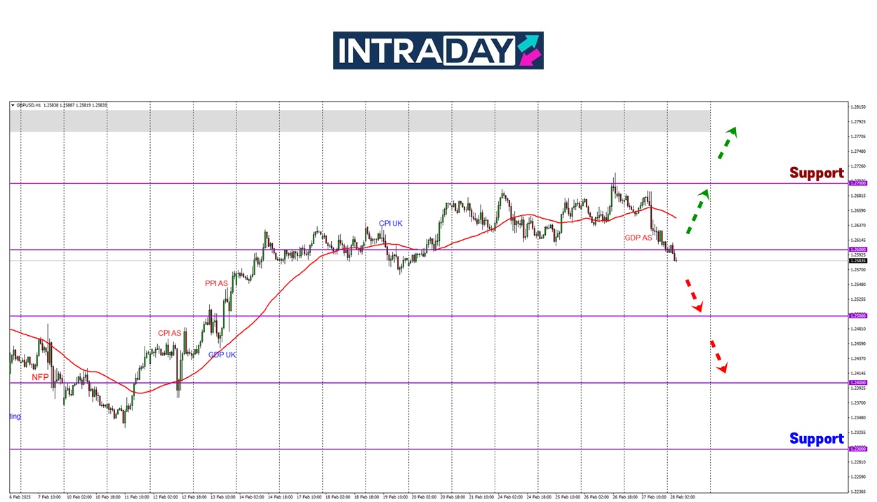Click the NFP news marker
Viewport: 877px width, 502px height.
[40, 377]
